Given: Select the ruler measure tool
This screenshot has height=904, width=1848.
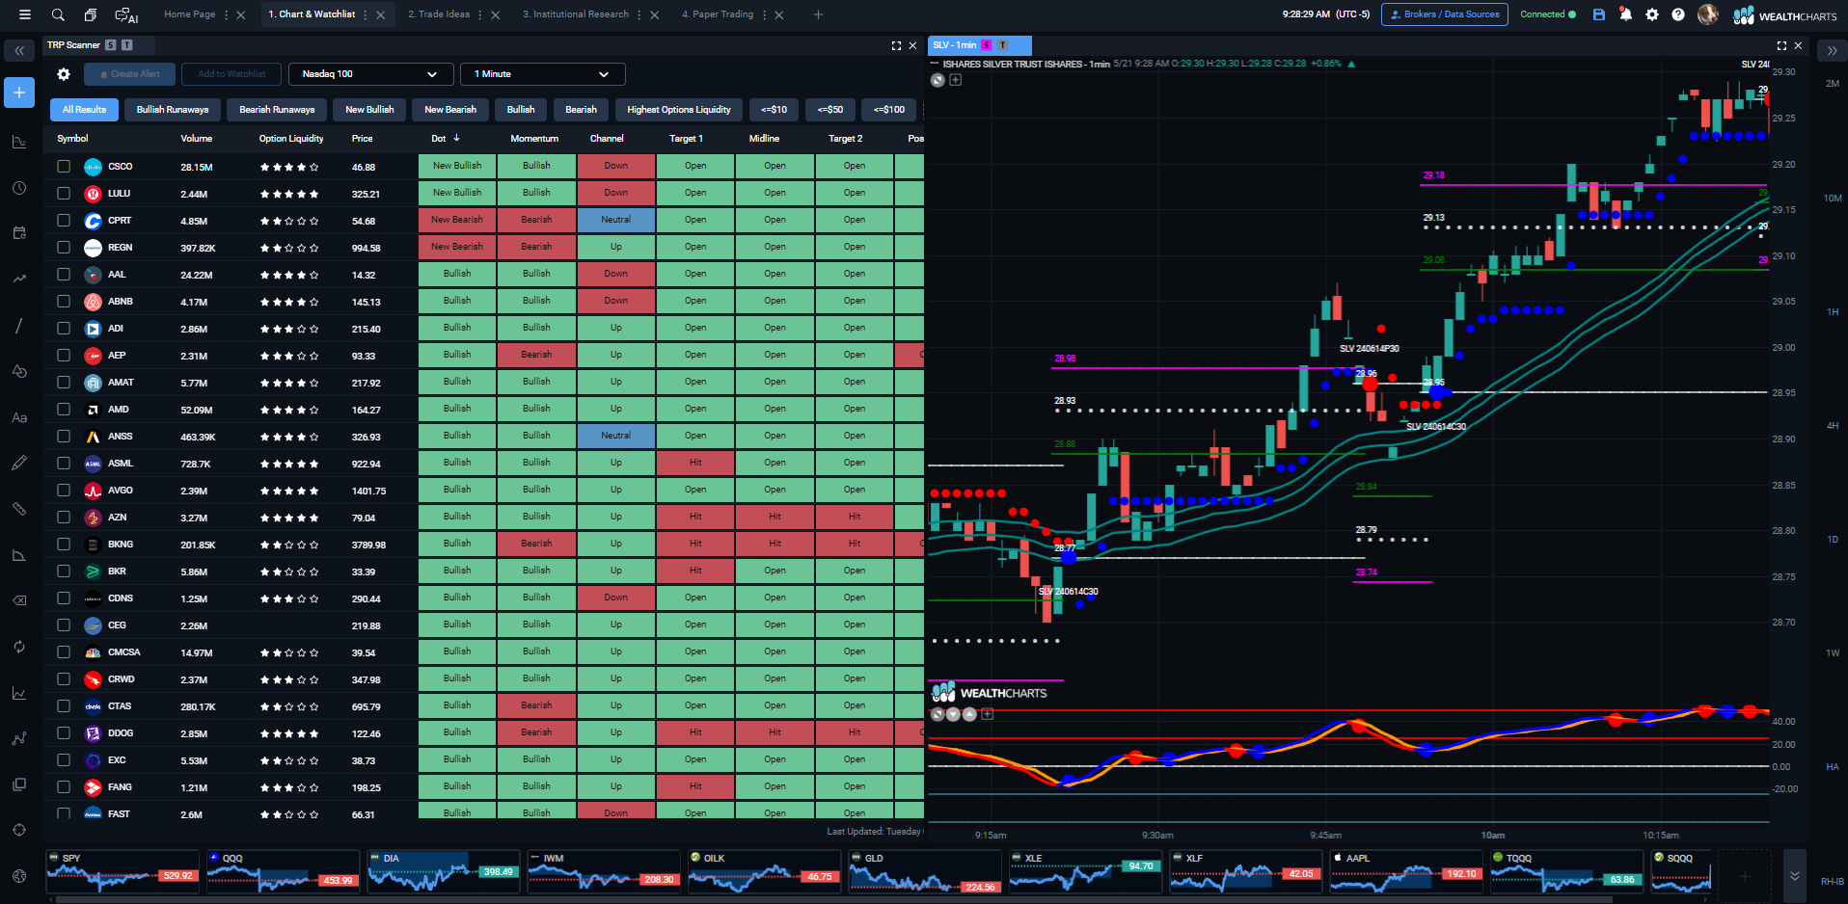Looking at the screenshot, I should (19, 509).
